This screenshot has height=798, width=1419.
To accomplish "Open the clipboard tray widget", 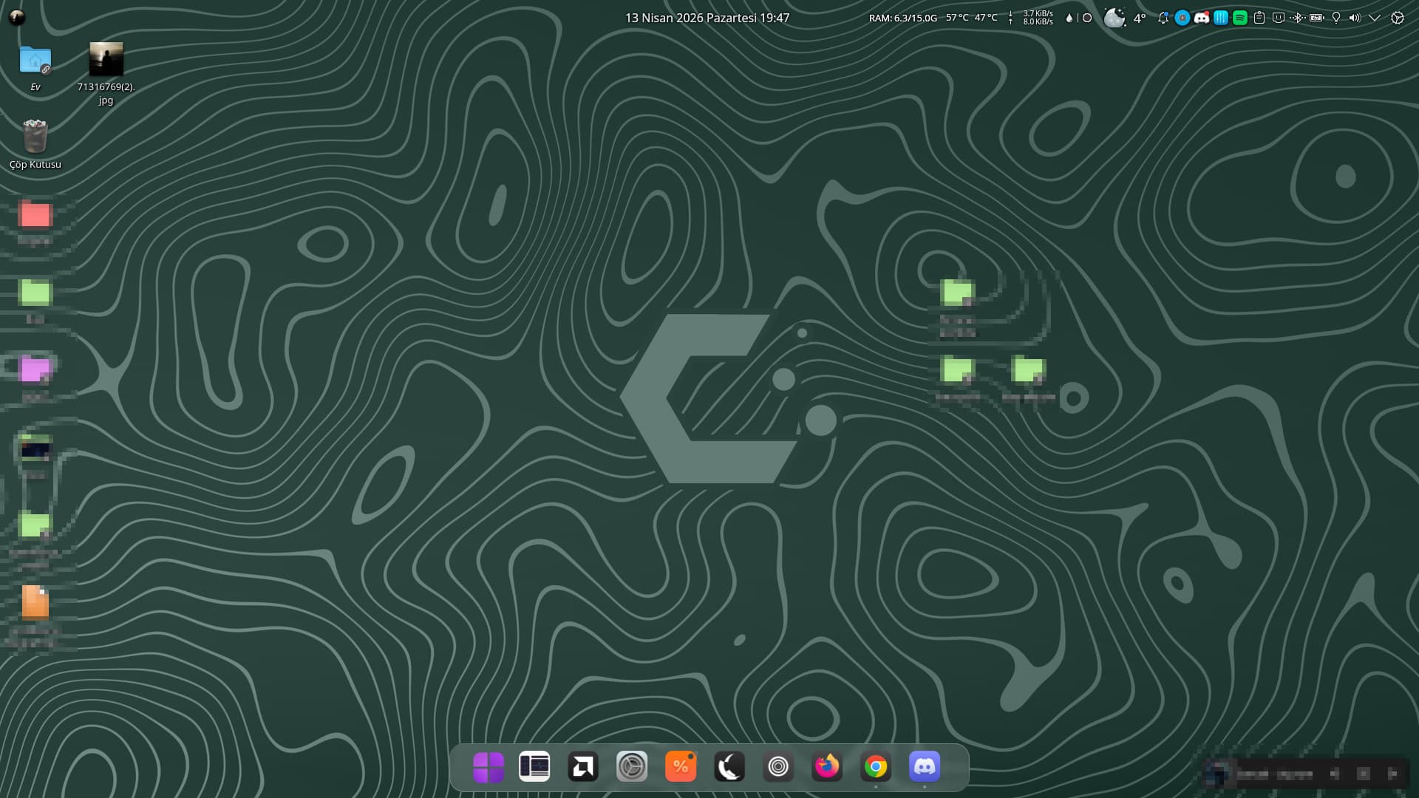I will pyautogui.click(x=1259, y=18).
